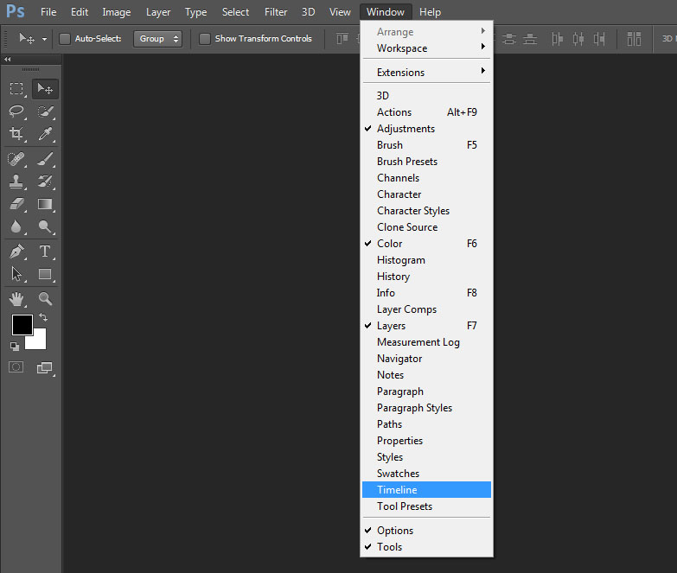Select the Blur tool
The width and height of the screenshot is (677, 573).
click(x=16, y=226)
